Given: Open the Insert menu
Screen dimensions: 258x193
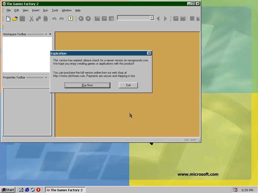Looking at the screenshot, I should [36, 10].
